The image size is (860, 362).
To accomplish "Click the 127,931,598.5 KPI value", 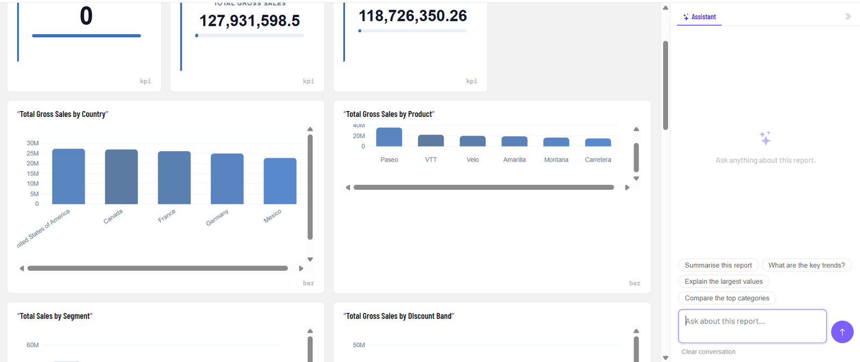I will point(249,21).
